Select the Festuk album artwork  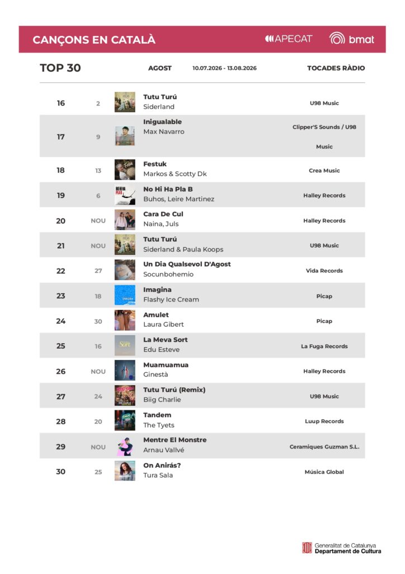point(125,169)
